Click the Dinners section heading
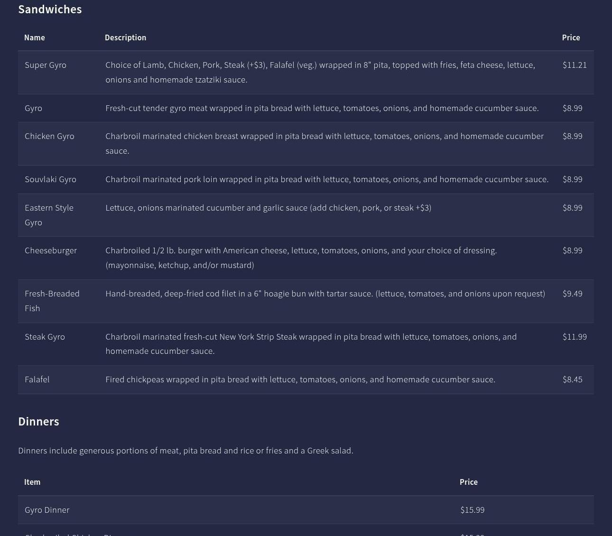612x536 pixels. pyautogui.click(x=38, y=422)
